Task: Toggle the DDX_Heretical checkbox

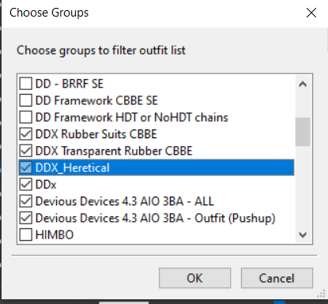Action: (x=26, y=167)
